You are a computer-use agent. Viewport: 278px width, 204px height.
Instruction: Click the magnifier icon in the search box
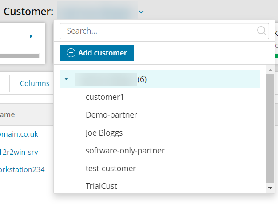262,31
